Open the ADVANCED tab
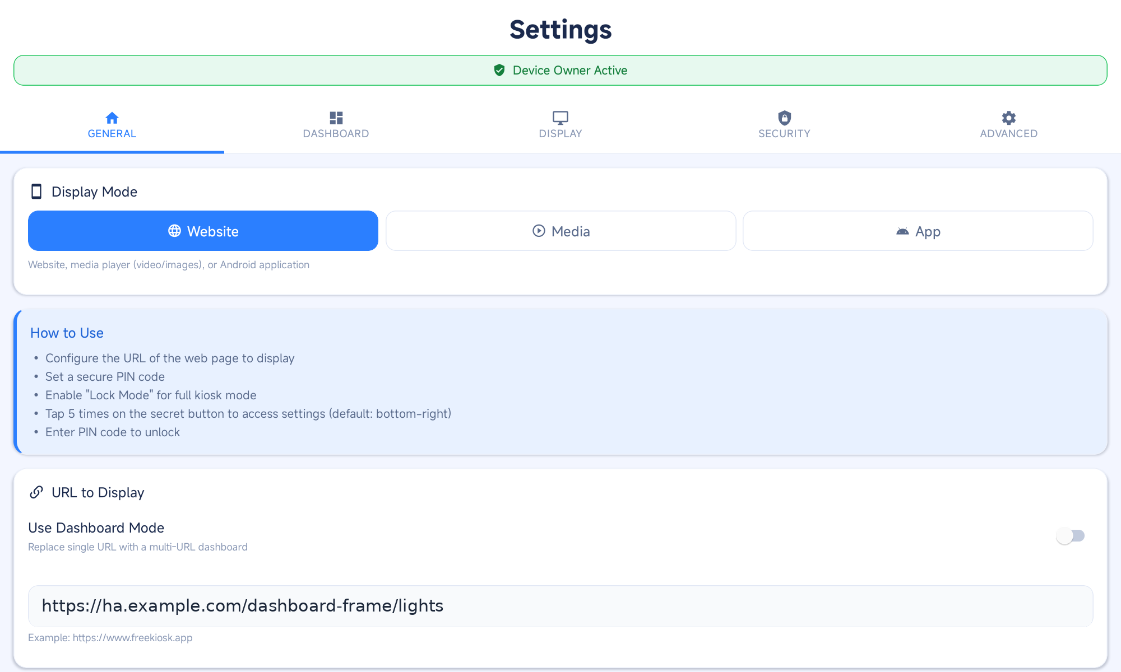Screen dimensions: 1121x672 pyautogui.click(x=1009, y=125)
